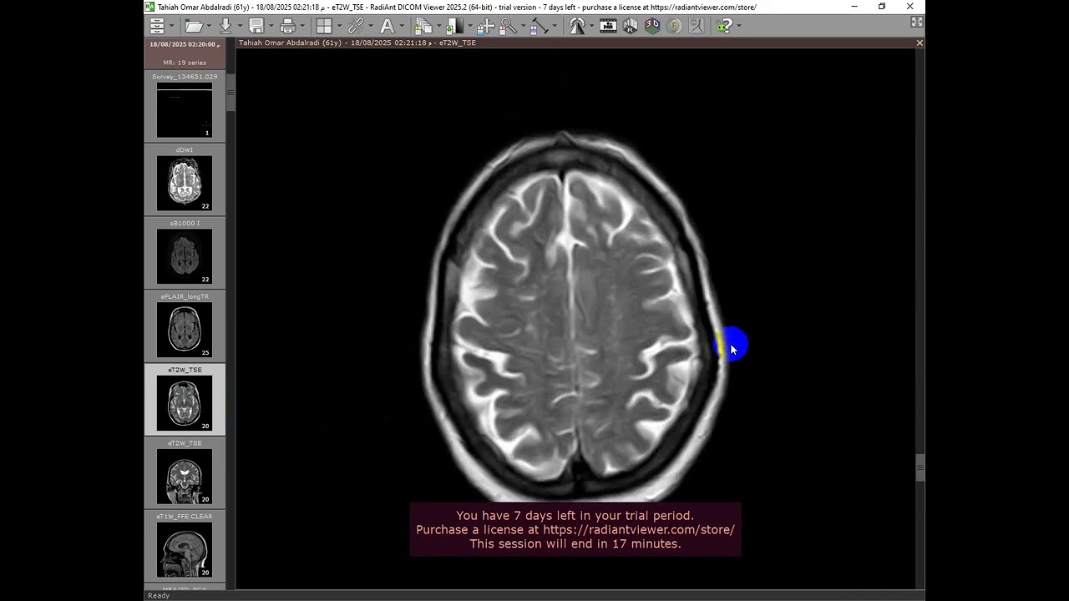This screenshot has height=601, width=1069.
Task: Select the highlighted axial eT2W_TSE thumbnail
Action: [x=185, y=403]
